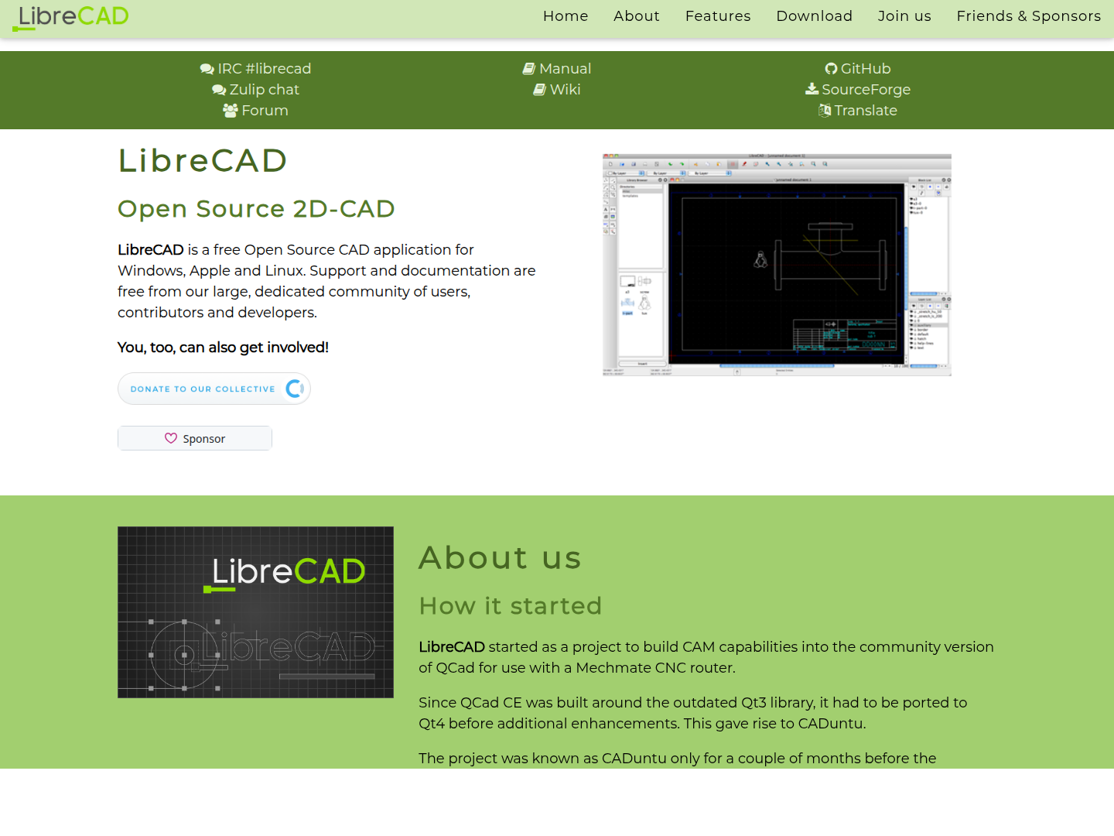Select Join us in navigation
The image size is (1114, 836).
click(904, 16)
